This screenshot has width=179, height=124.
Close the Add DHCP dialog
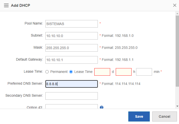(175, 5)
